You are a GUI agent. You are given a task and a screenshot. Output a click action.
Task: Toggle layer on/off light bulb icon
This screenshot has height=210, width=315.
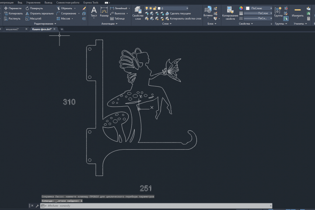(x=147, y=8)
